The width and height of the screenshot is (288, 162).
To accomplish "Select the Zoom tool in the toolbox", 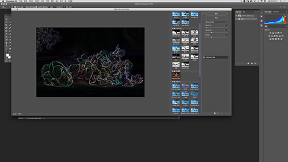I will click(x=6, y=51).
